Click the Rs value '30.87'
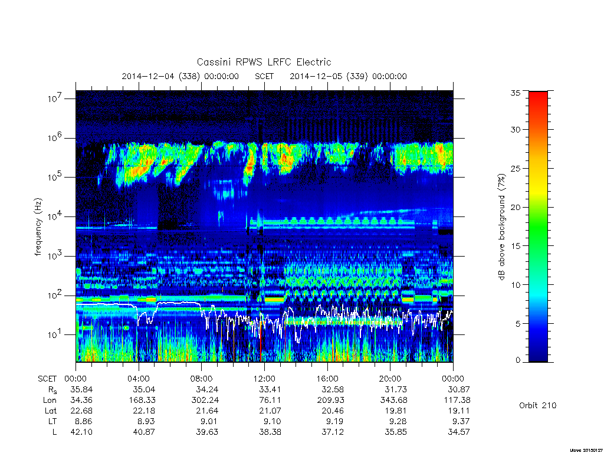 tap(459, 389)
